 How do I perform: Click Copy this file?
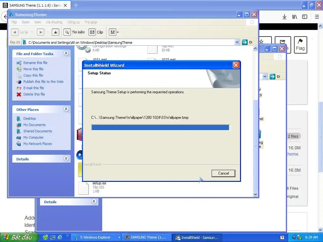[33, 75]
